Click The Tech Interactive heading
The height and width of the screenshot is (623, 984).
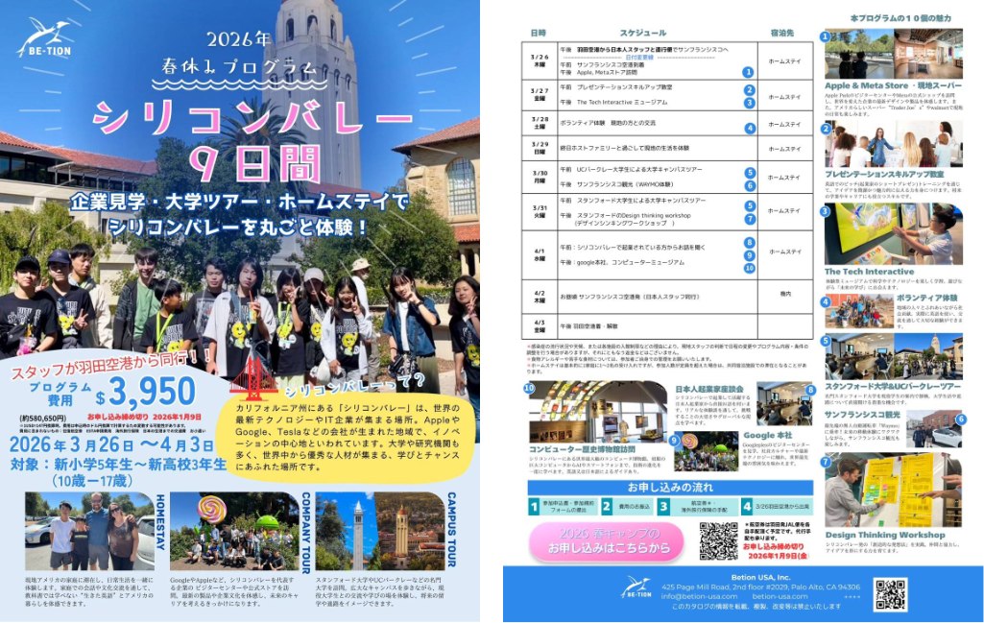click(869, 272)
